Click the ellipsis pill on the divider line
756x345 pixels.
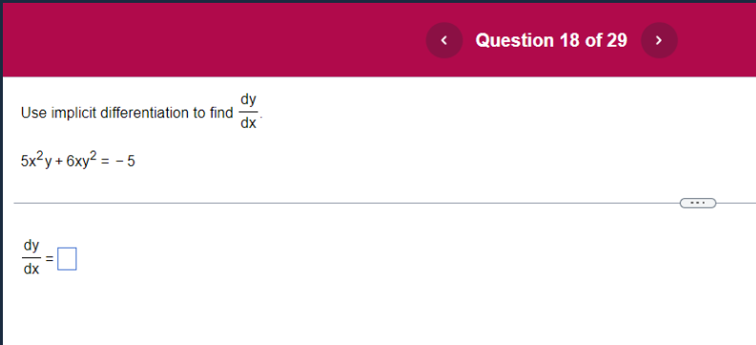[x=698, y=203]
